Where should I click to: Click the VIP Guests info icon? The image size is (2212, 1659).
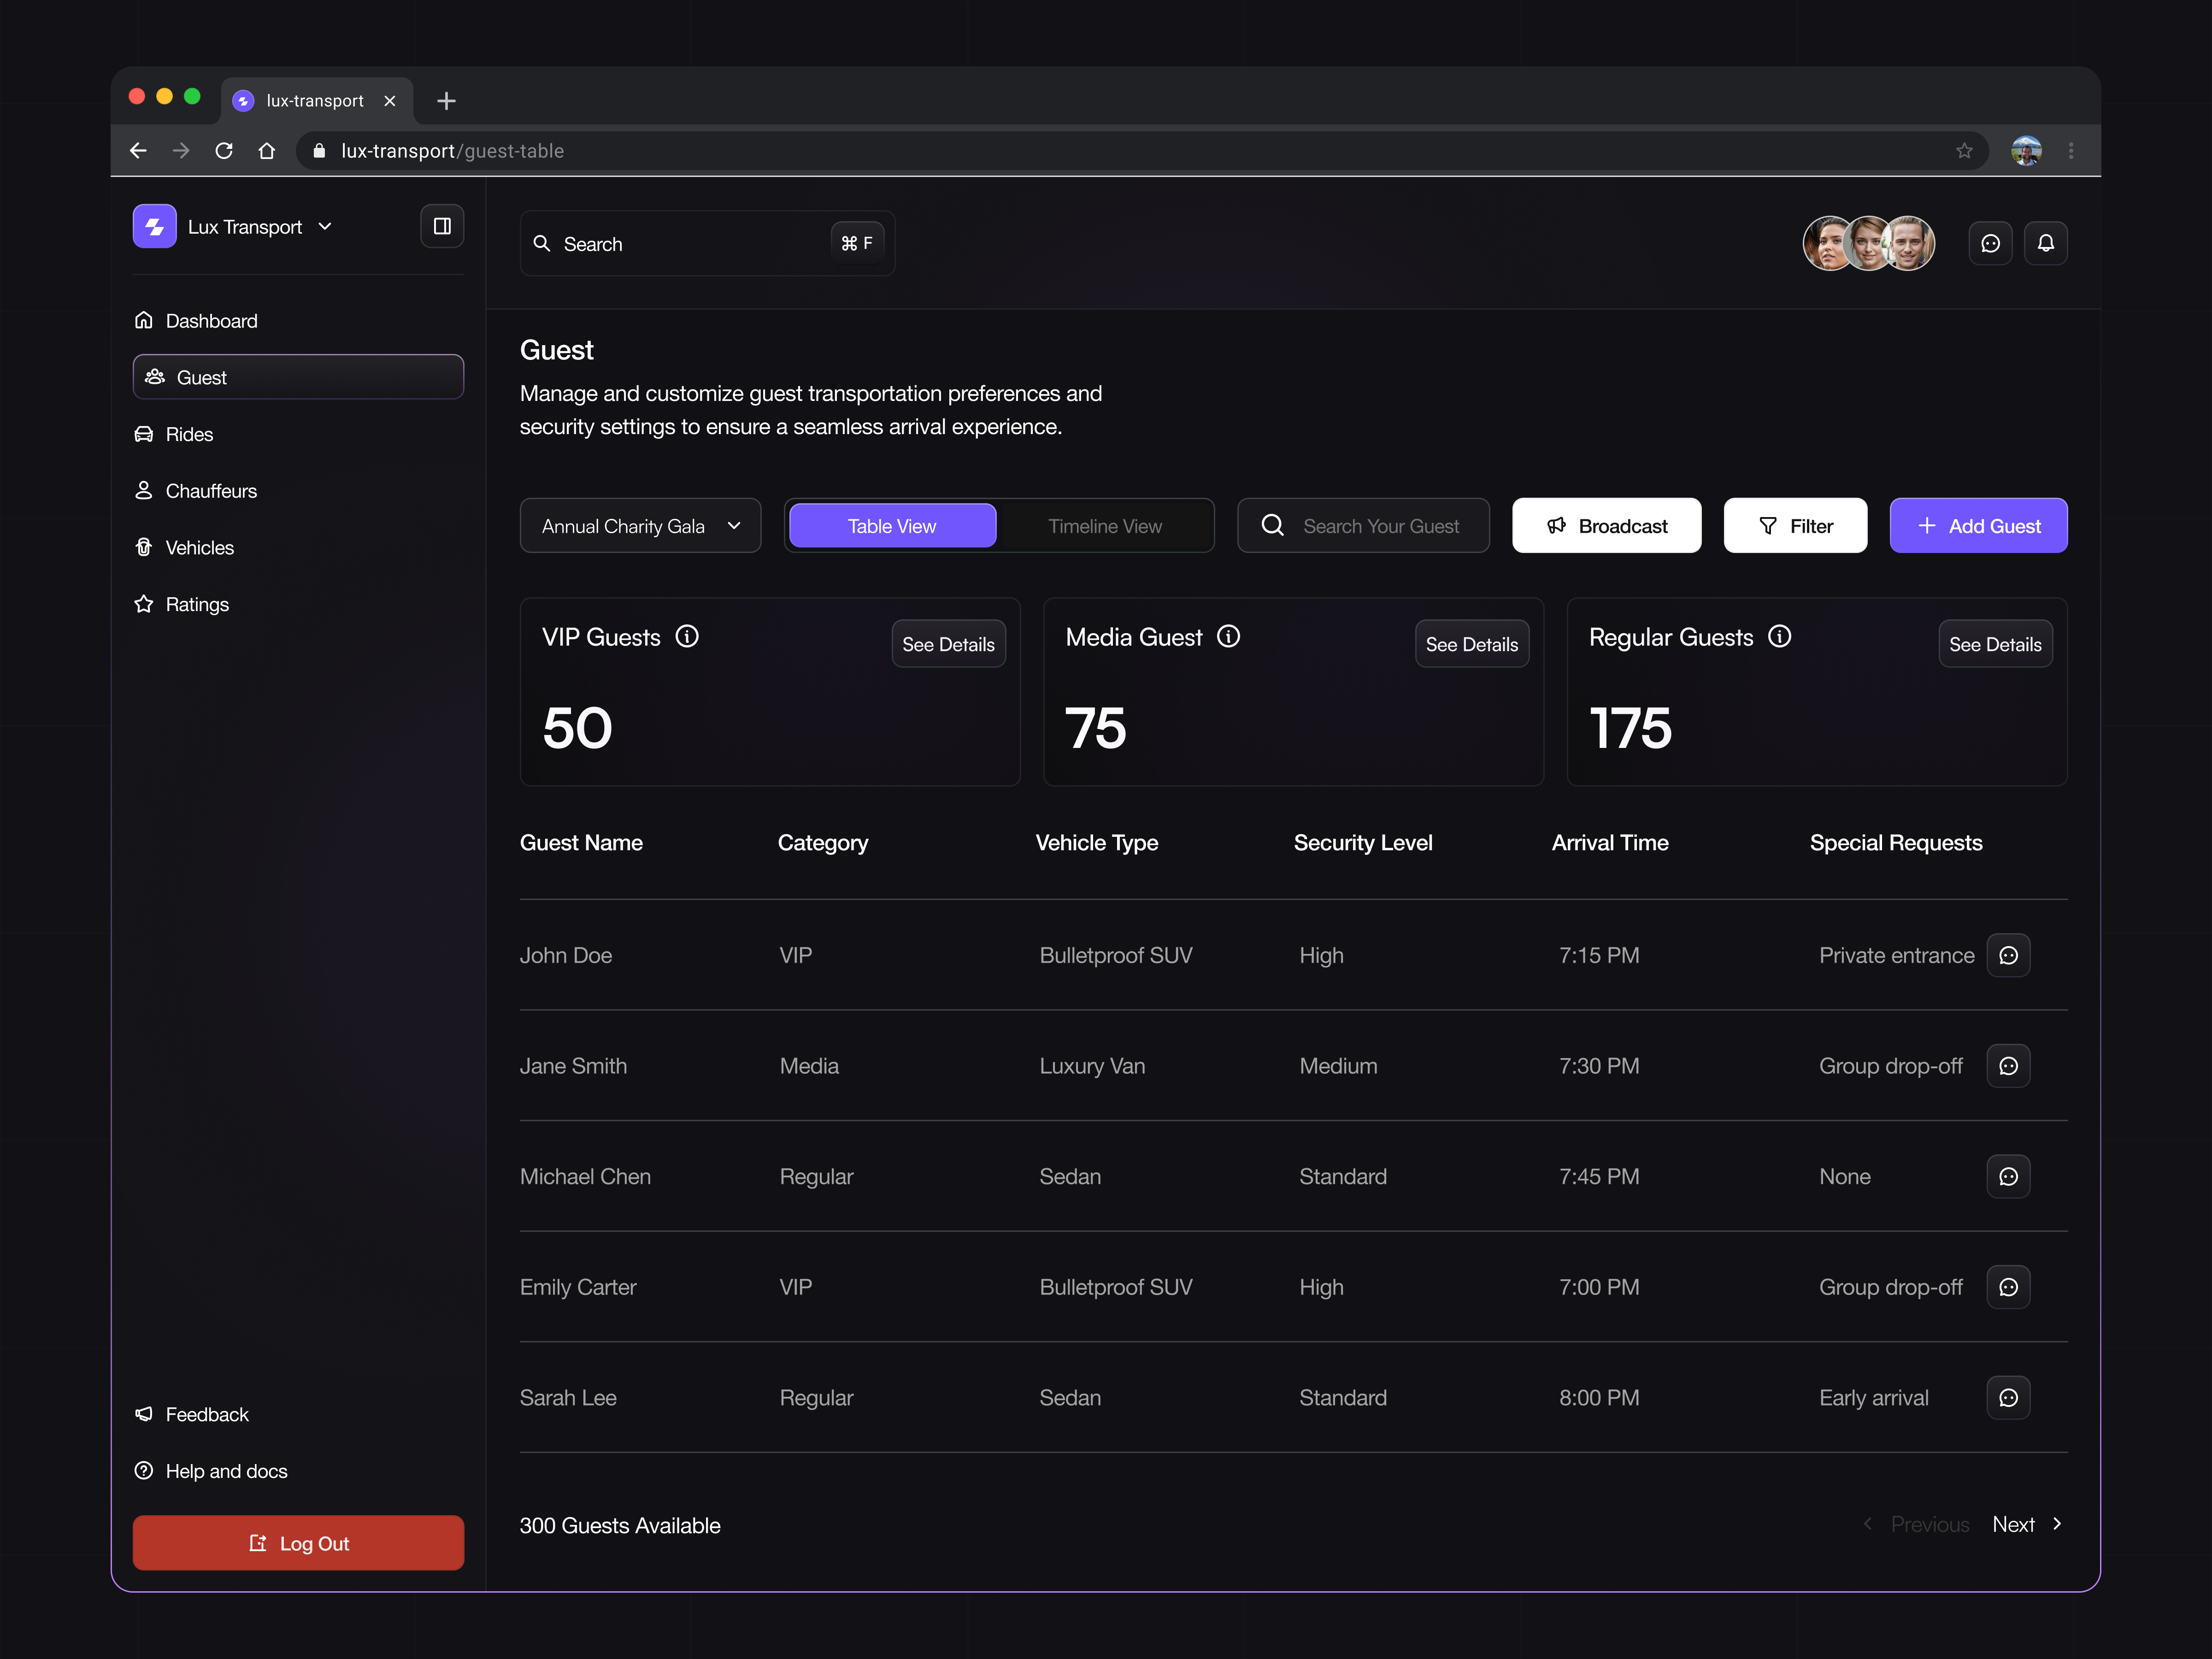tap(687, 636)
